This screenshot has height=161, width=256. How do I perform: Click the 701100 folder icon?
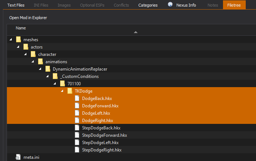62,83
